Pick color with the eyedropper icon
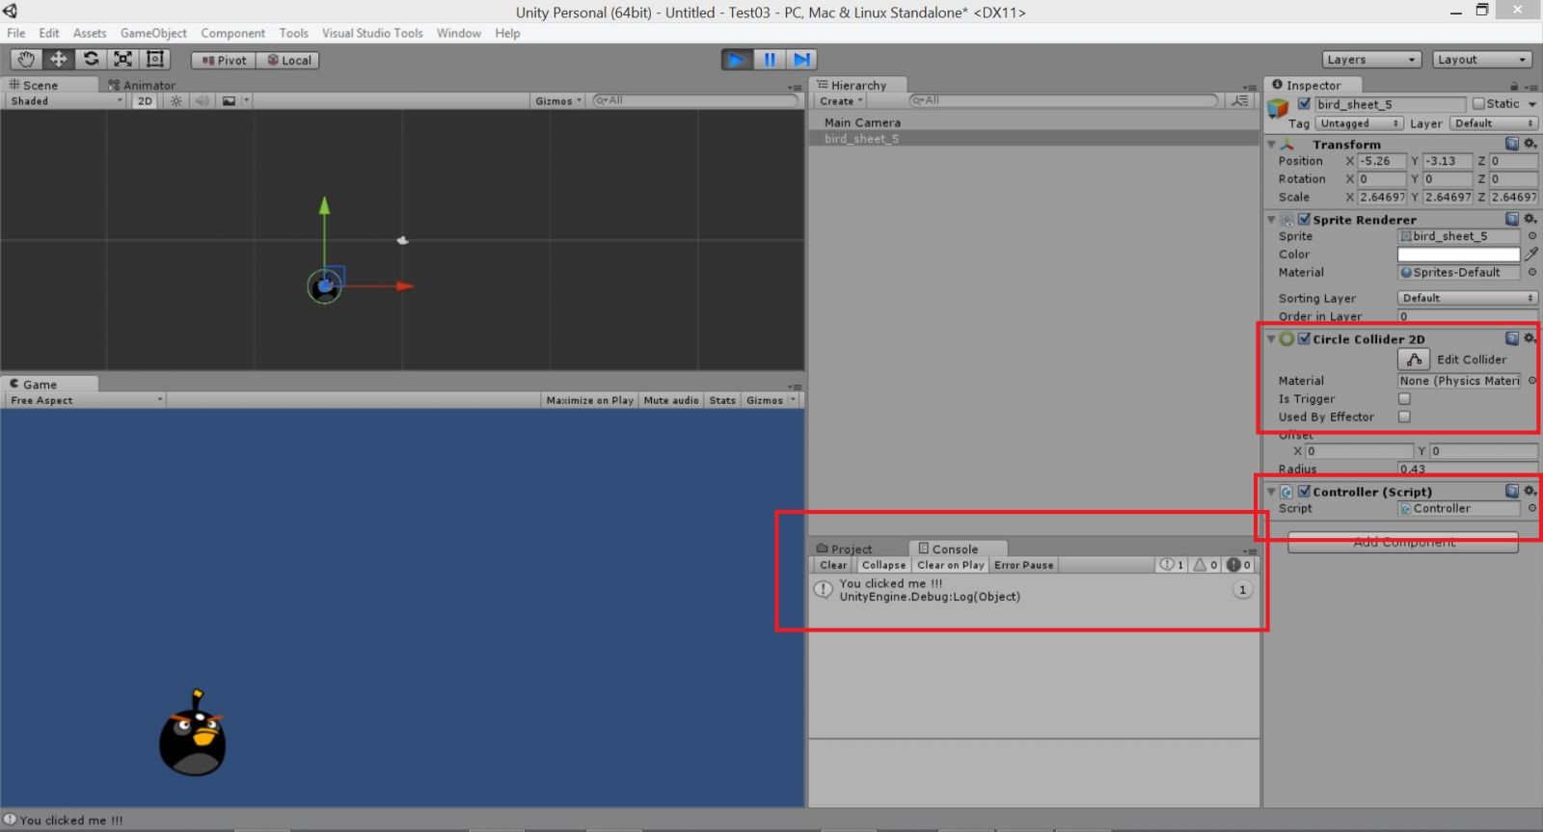The width and height of the screenshot is (1543, 832). tap(1531, 254)
